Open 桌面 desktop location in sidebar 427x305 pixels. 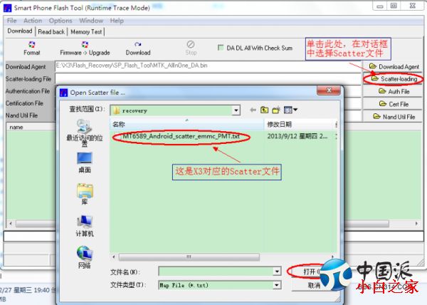[x=85, y=162]
